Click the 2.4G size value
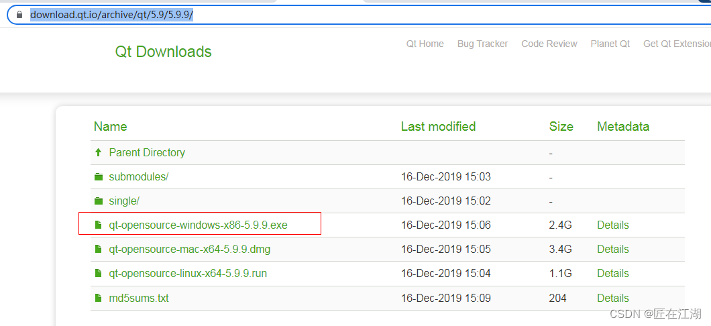 coord(560,225)
